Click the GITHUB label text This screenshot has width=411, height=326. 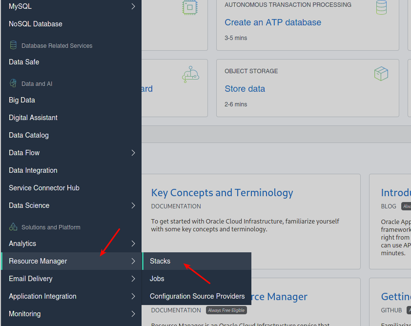pyautogui.click(x=391, y=310)
